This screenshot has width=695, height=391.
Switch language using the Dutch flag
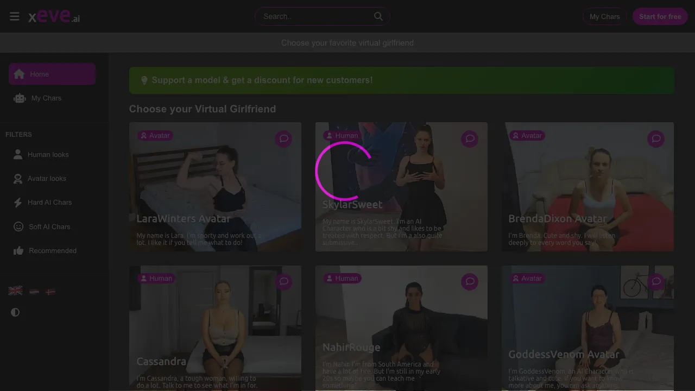(x=34, y=291)
